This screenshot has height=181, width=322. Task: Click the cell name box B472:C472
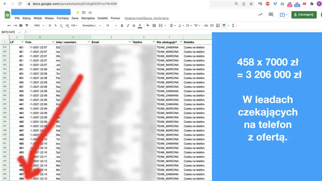pyautogui.click(x=9, y=32)
